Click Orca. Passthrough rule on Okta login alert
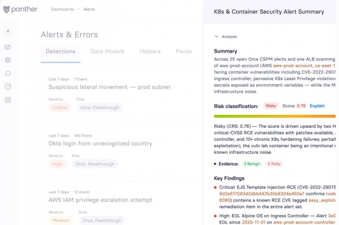The width and height of the screenshot is (339, 225). pos(95,164)
